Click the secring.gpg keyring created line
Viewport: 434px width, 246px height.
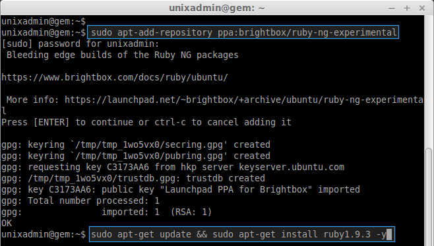coord(136,144)
